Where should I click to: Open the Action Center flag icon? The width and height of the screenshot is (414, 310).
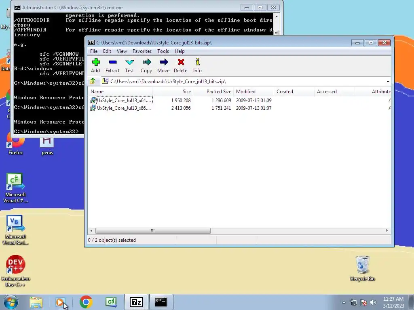click(x=363, y=302)
